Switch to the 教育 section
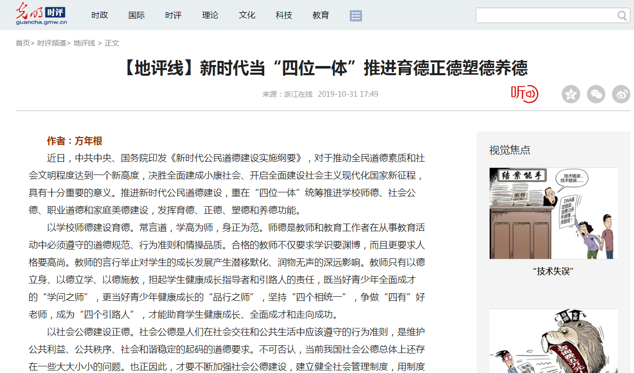This screenshot has width=634, height=373. coord(321,15)
